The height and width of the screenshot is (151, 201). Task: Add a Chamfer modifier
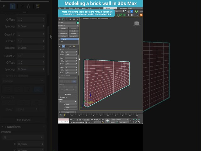(x=73, y=34)
